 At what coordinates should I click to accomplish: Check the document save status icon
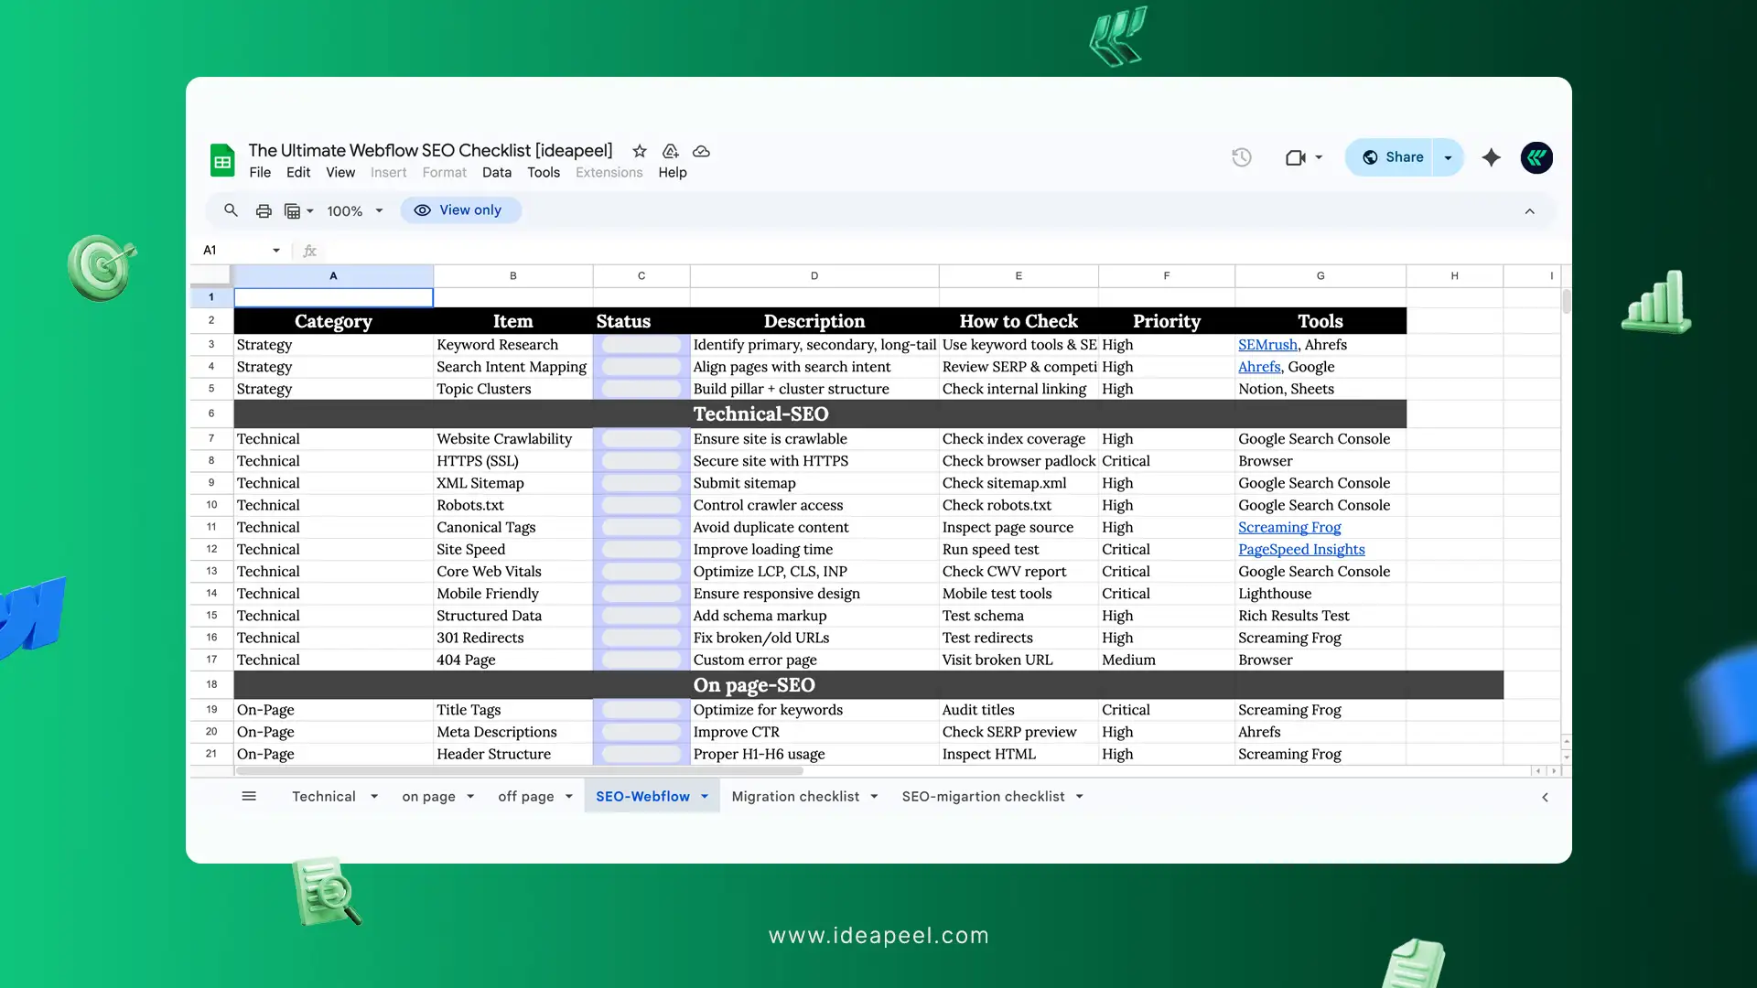(701, 152)
